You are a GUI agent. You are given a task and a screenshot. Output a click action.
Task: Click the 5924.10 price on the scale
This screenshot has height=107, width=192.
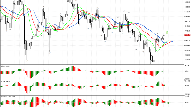tap(187, 60)
